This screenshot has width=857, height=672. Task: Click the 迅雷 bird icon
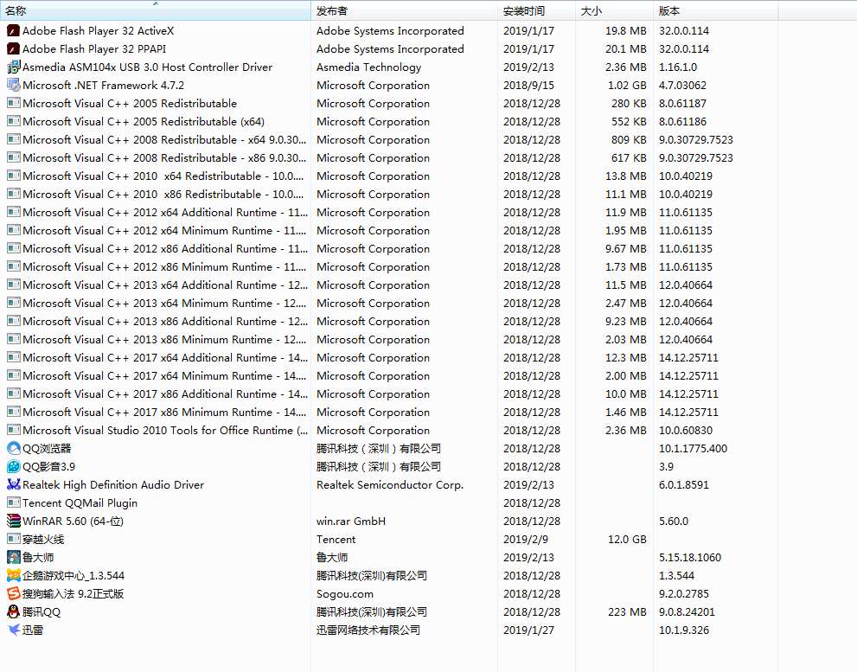(13, 630)
